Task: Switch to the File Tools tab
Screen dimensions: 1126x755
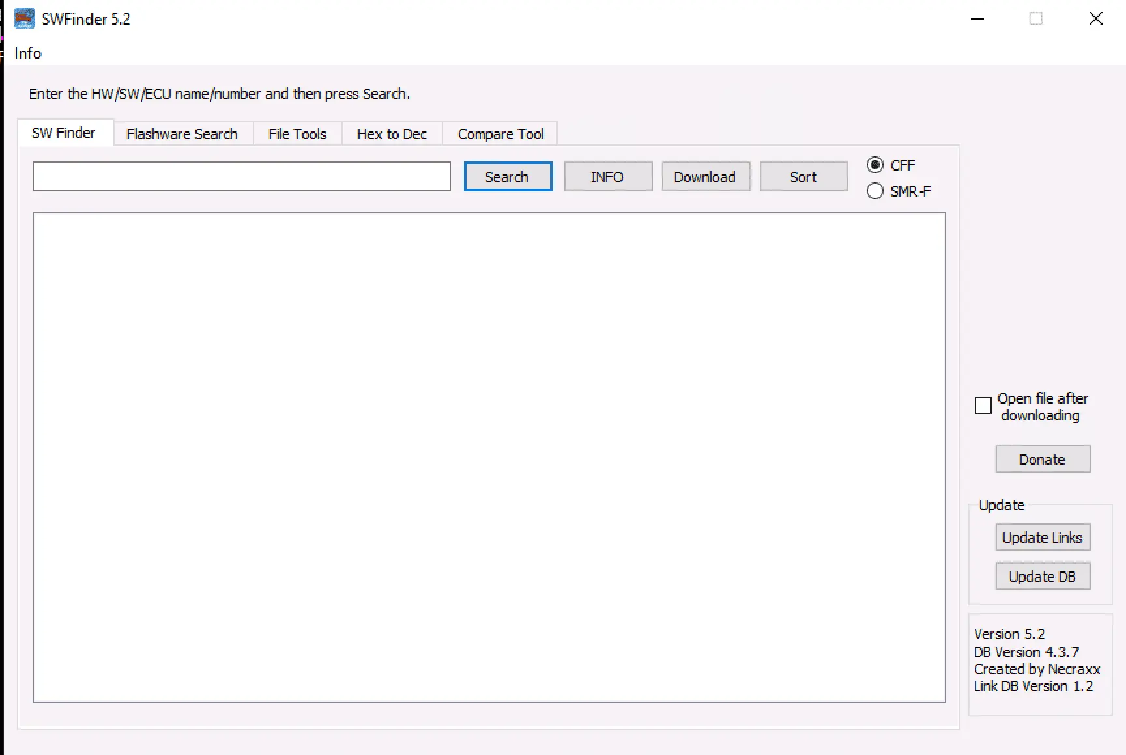Action: (x=297, y=134)
